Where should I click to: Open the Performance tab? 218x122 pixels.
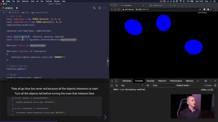[176, 81]
